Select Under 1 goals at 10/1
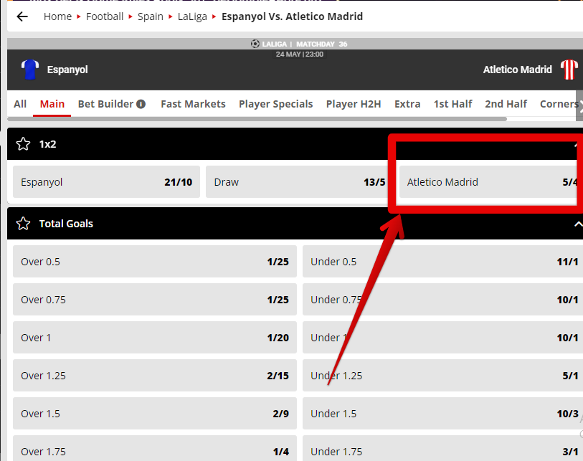This screenshot has width=583, height=461. (442, 337)
